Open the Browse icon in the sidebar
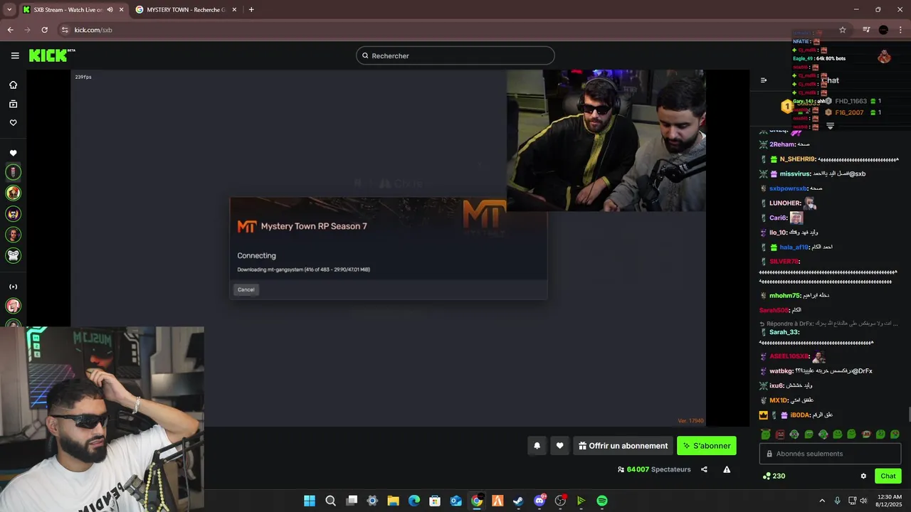The image size is (911, 512). 13,104
